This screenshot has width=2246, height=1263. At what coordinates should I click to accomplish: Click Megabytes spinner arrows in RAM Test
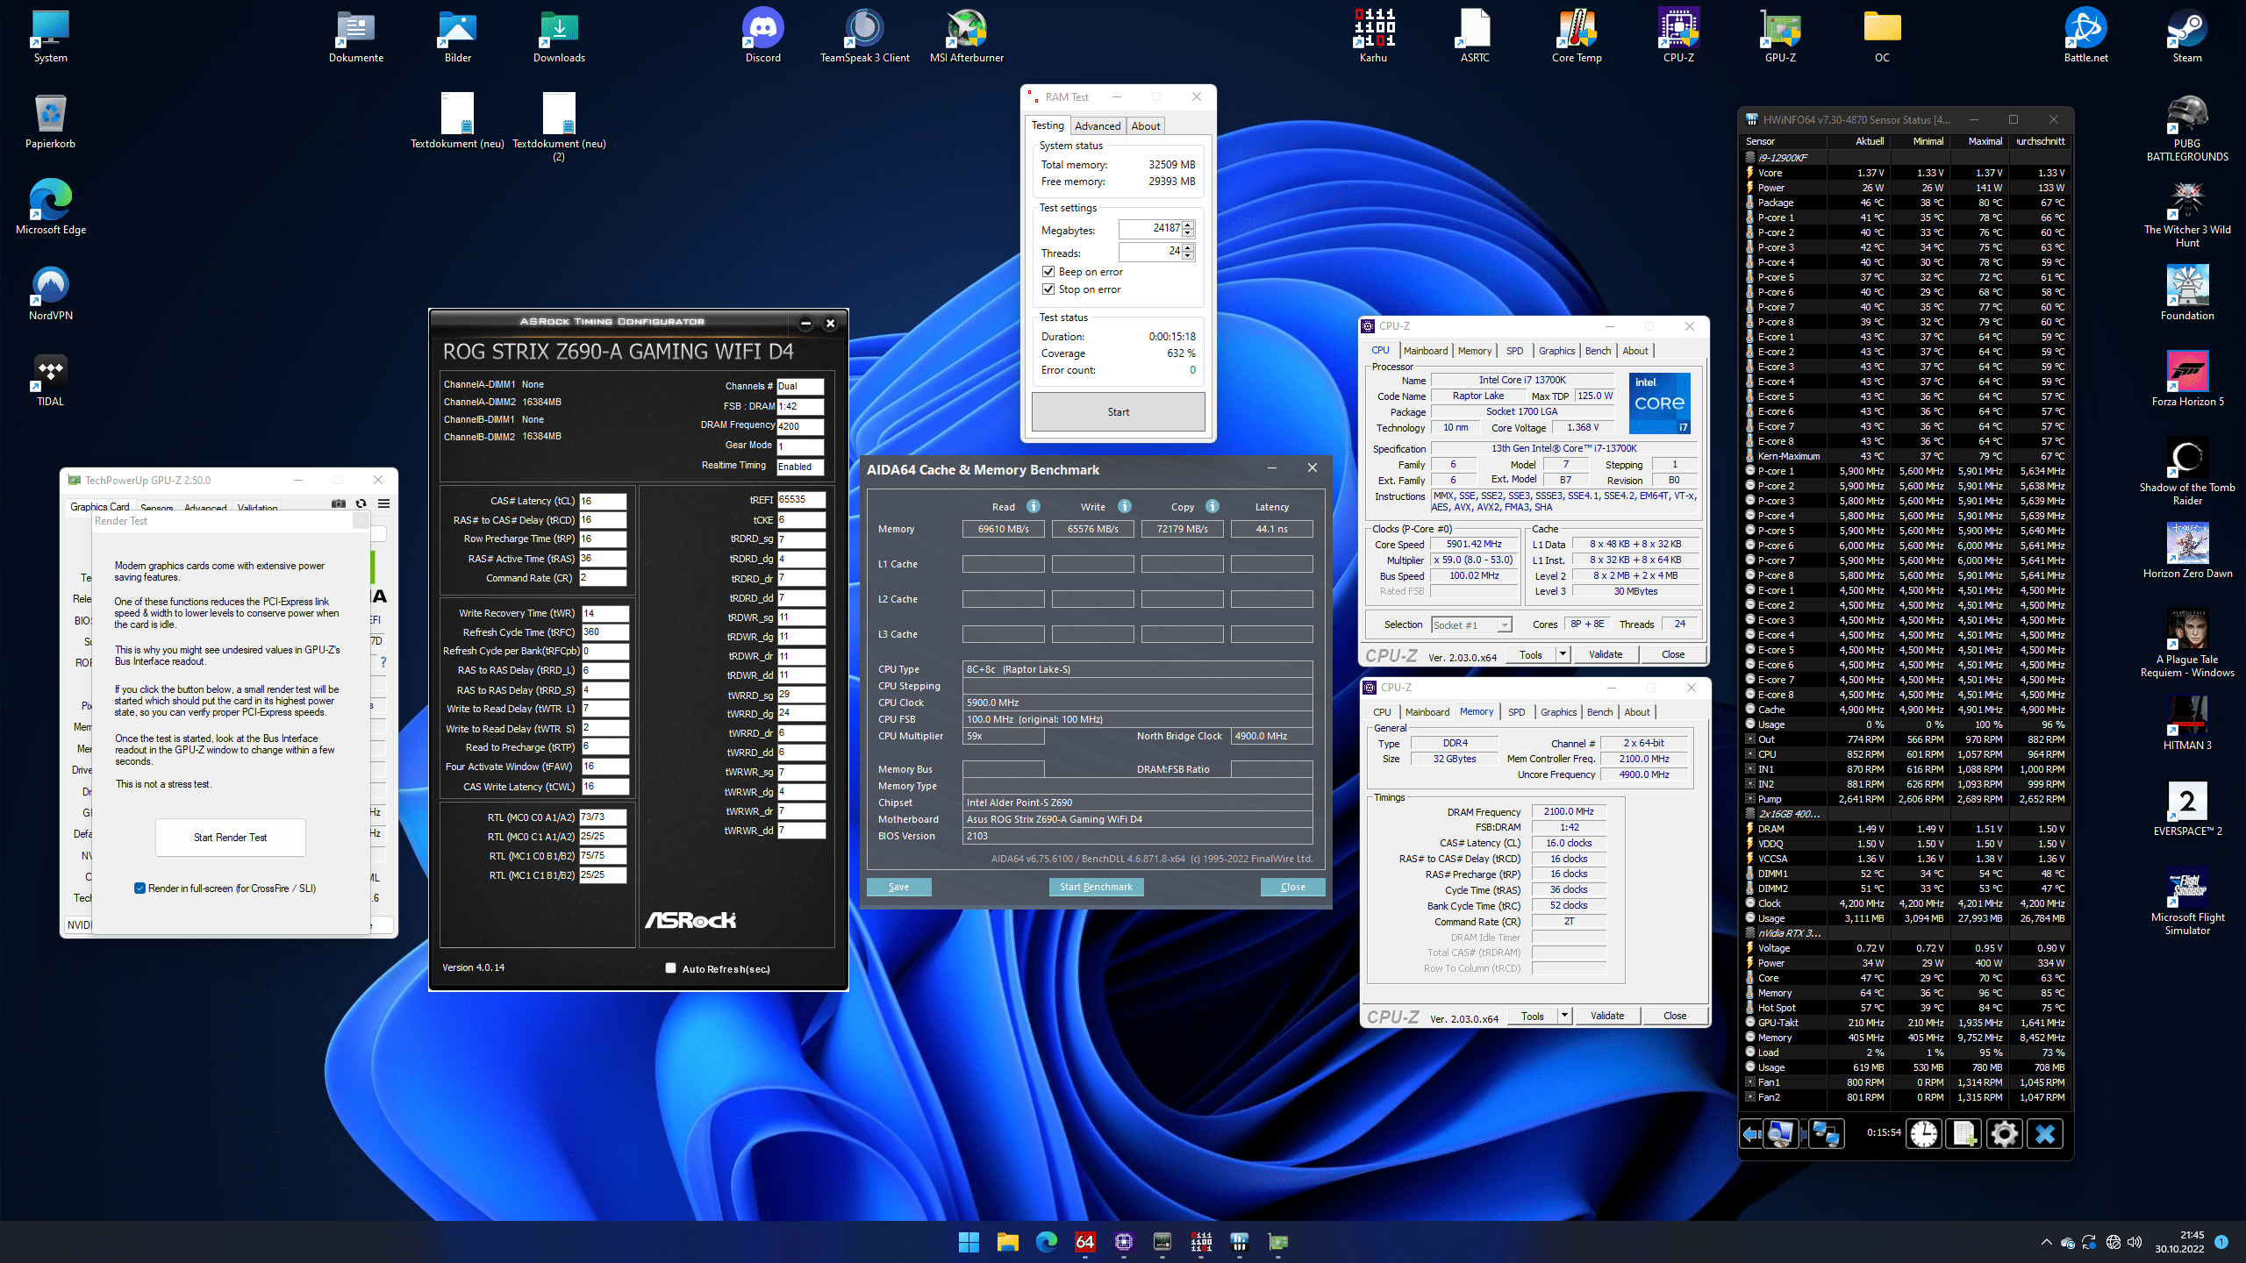point(1188,229)
